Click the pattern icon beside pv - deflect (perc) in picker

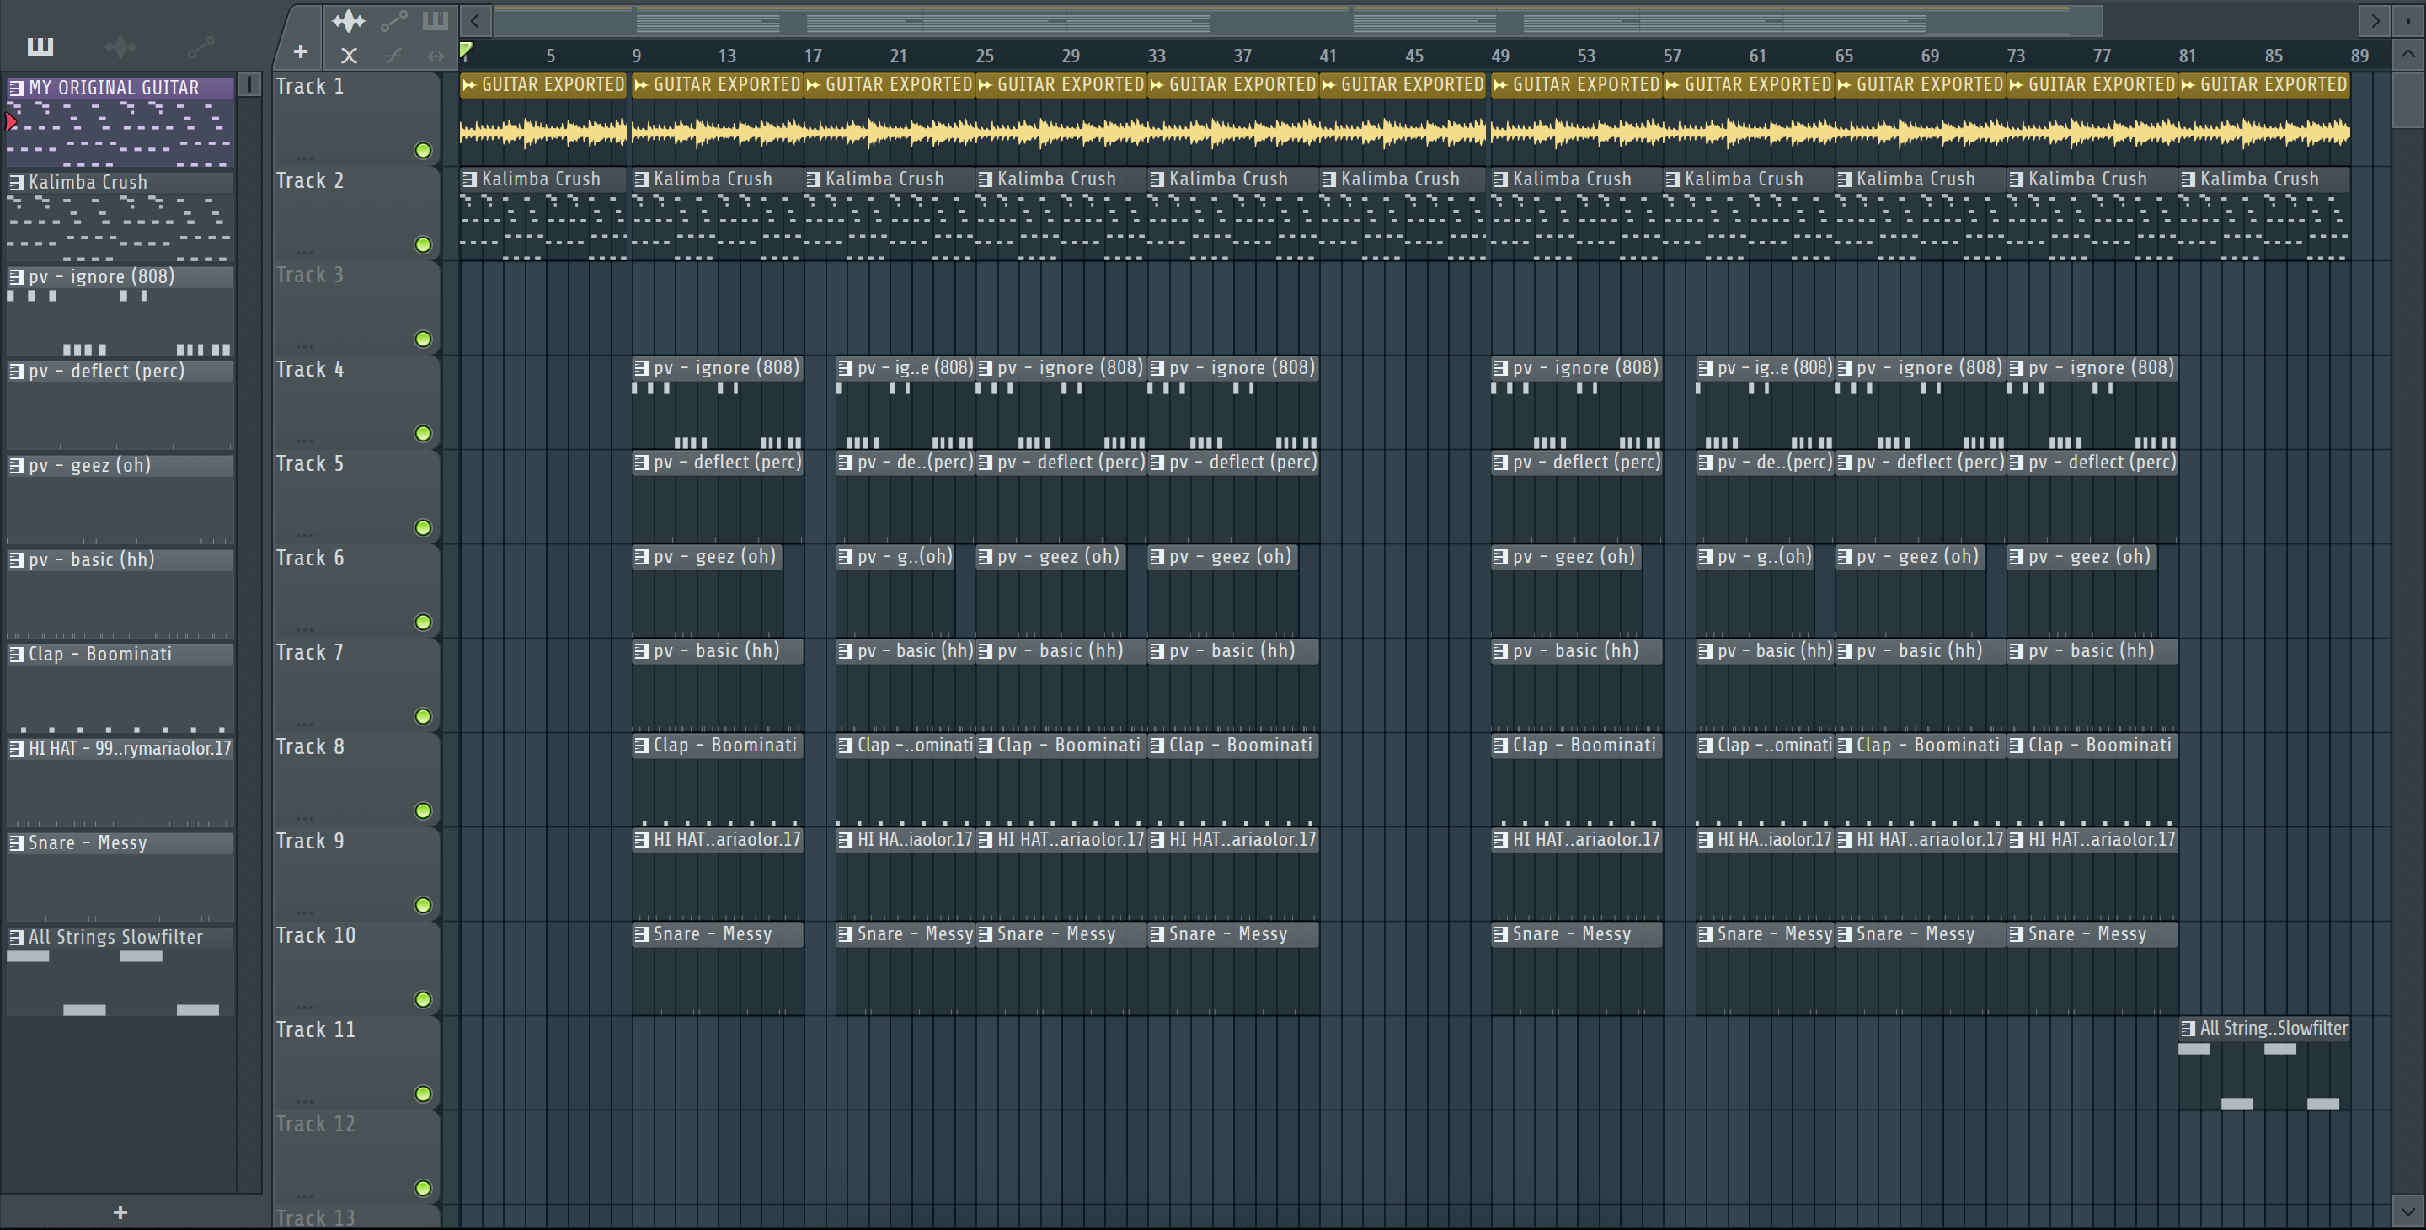16,371
